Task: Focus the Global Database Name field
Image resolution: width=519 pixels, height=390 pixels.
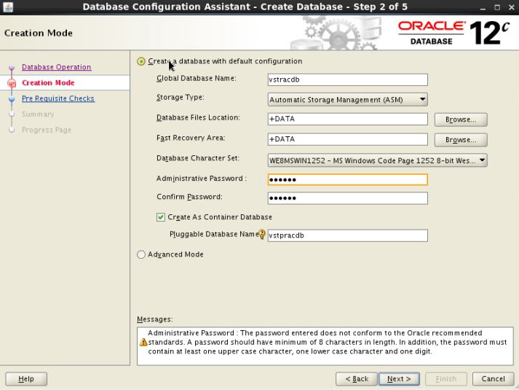Action: point(347,79)
